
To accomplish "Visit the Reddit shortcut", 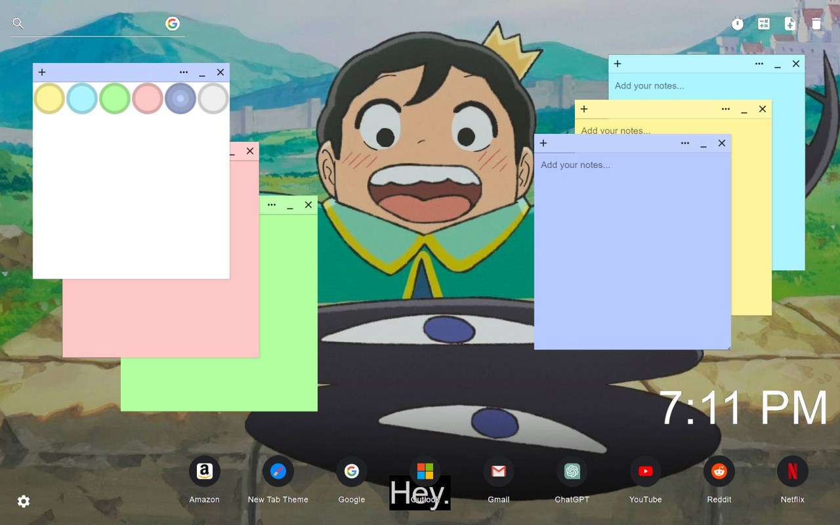I will tap(719, 471).
